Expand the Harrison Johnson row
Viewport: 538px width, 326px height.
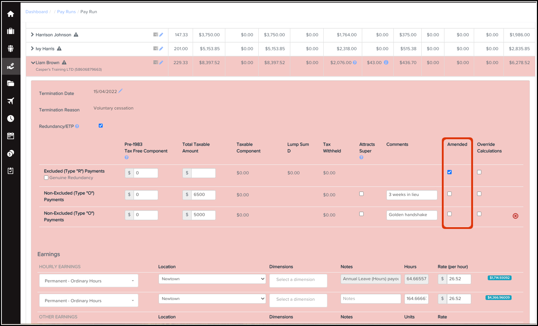32,35
